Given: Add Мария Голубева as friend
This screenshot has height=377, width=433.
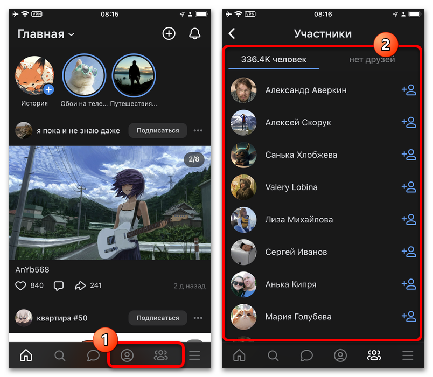Looking at the screenshot, I should coord(409,316).
